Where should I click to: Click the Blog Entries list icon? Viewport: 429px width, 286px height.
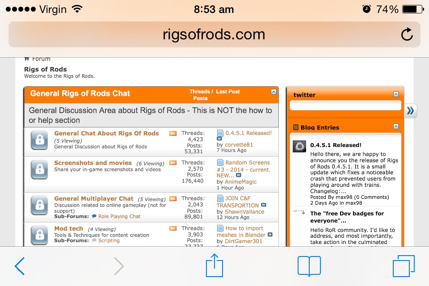pos(295,127)
